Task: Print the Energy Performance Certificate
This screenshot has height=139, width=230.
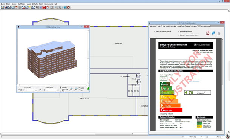Action: [219, 33]
